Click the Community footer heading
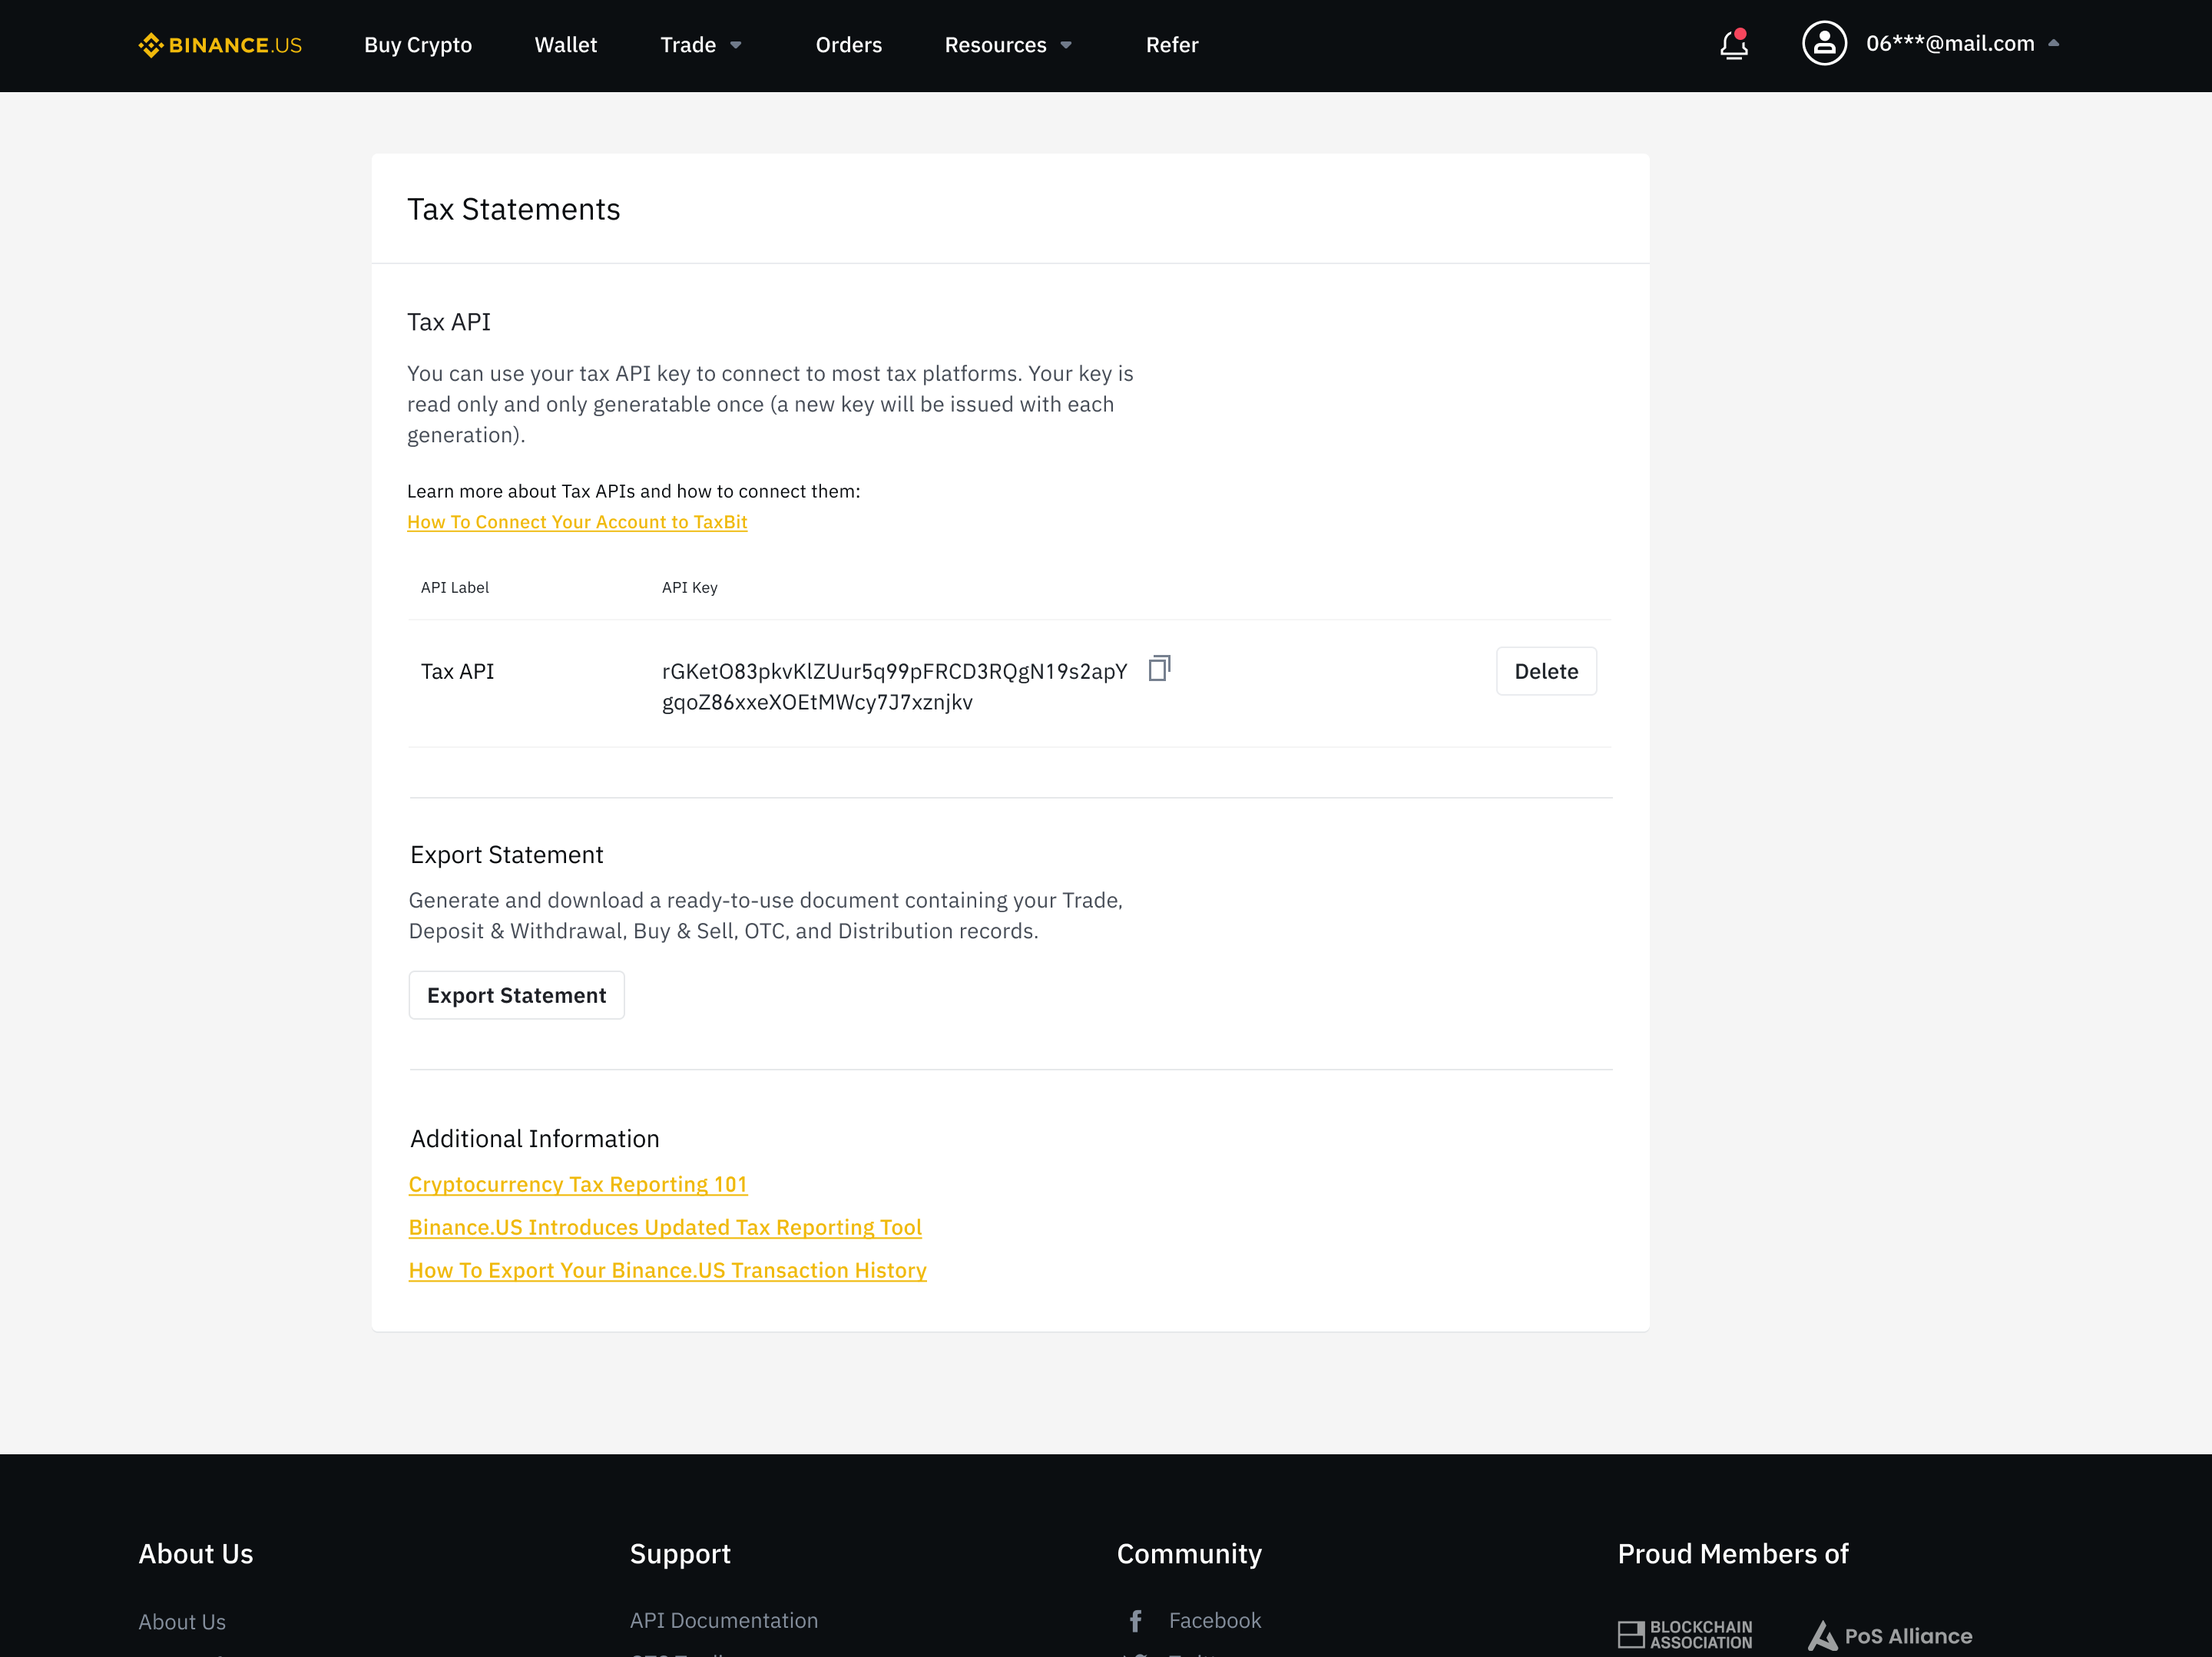Viewport: 2212px width, 1657px height. click(1188, 1554)
